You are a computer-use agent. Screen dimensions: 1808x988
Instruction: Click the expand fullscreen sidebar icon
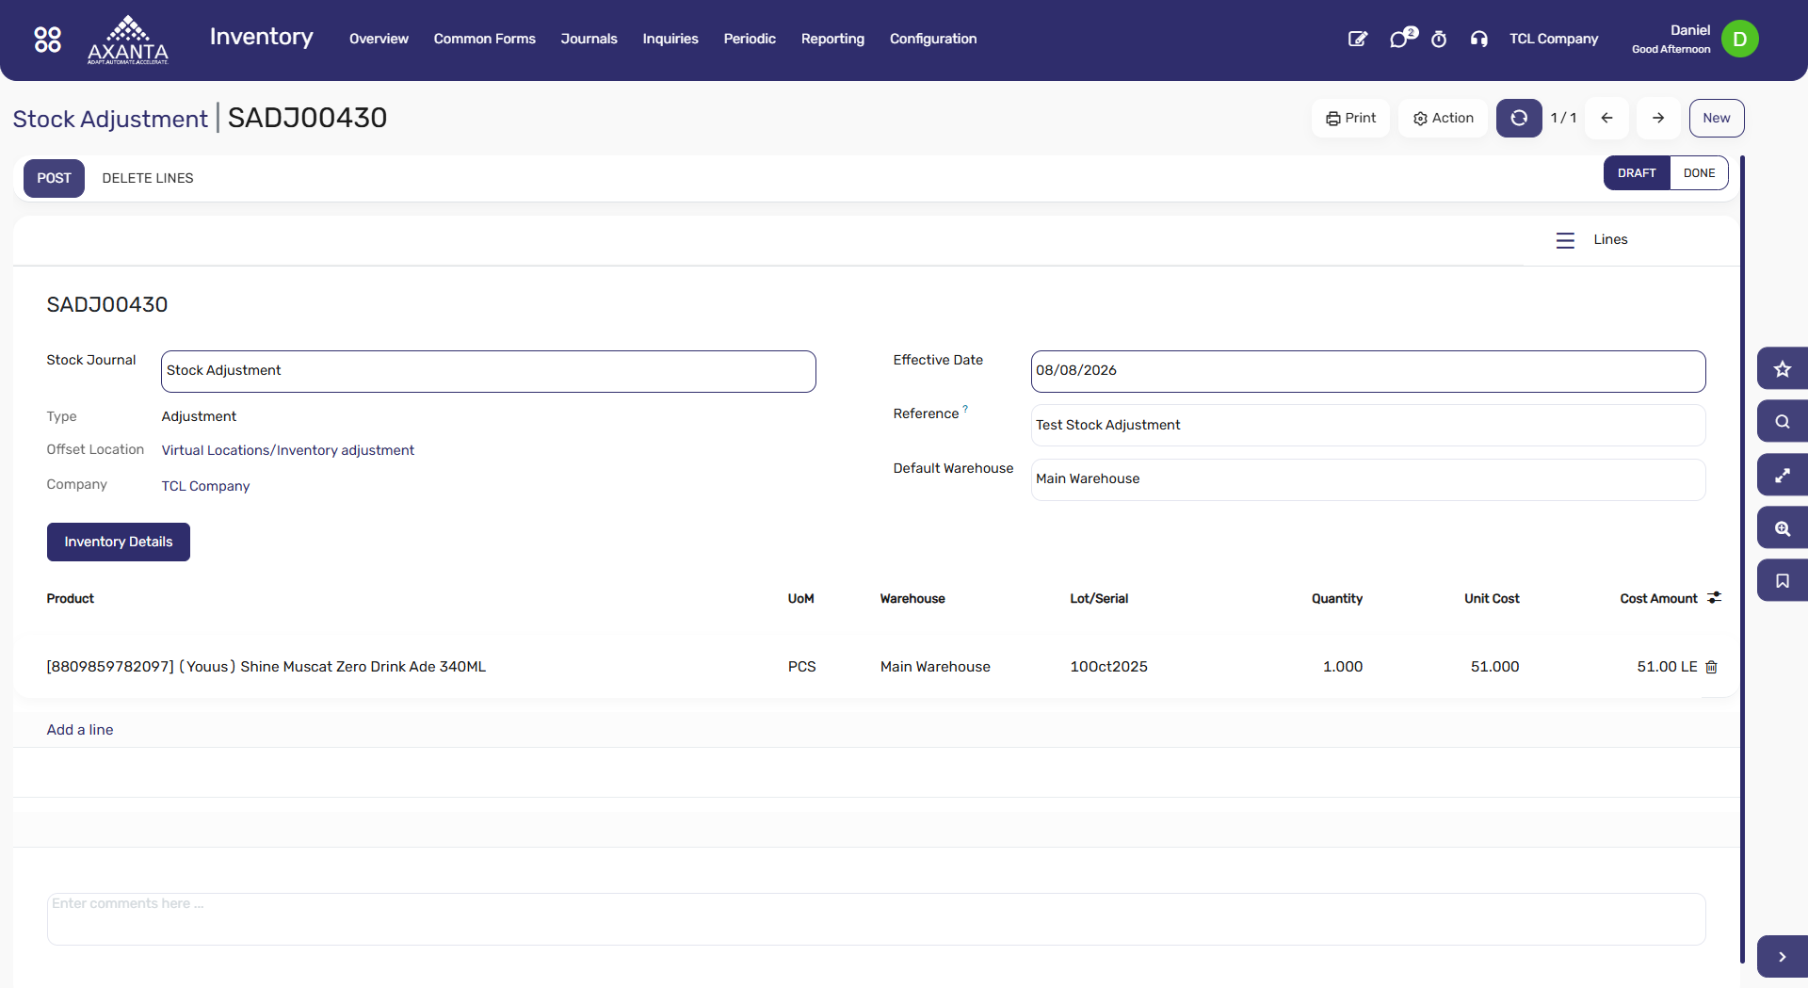1782,476
